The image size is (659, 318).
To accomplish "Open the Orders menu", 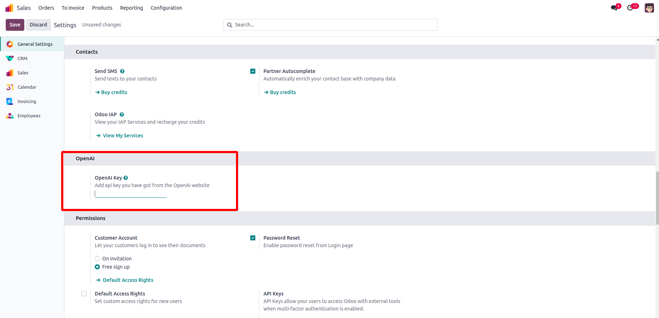I will [46, 8].
